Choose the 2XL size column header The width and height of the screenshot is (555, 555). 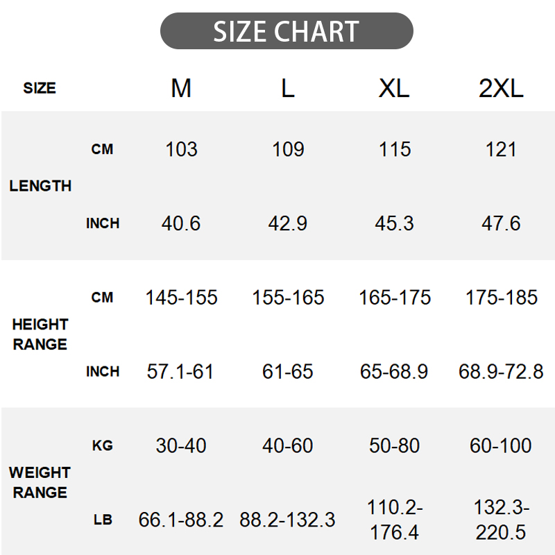(501, 88)
